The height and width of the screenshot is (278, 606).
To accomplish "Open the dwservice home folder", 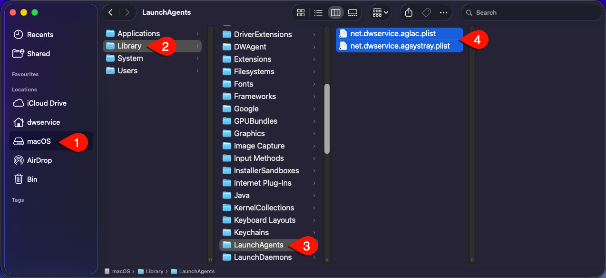I will pos(50,122).
